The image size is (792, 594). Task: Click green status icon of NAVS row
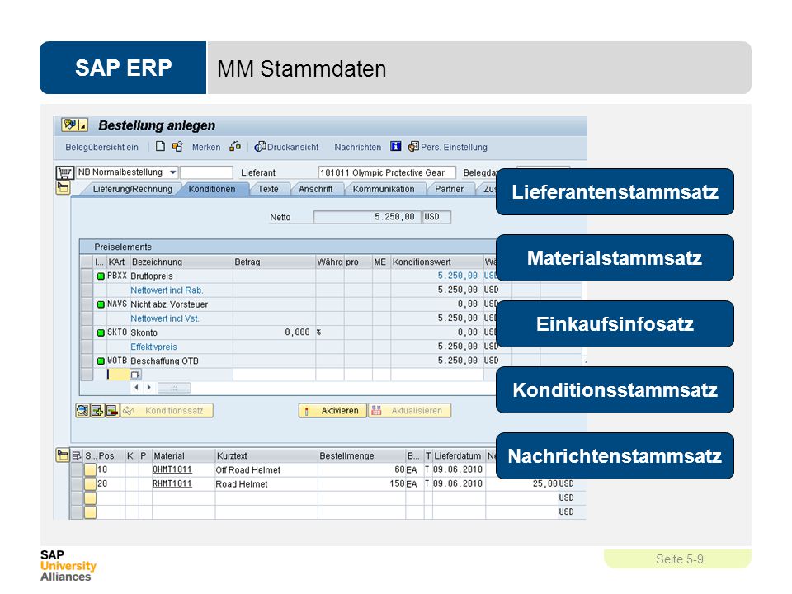coord(101,304)
